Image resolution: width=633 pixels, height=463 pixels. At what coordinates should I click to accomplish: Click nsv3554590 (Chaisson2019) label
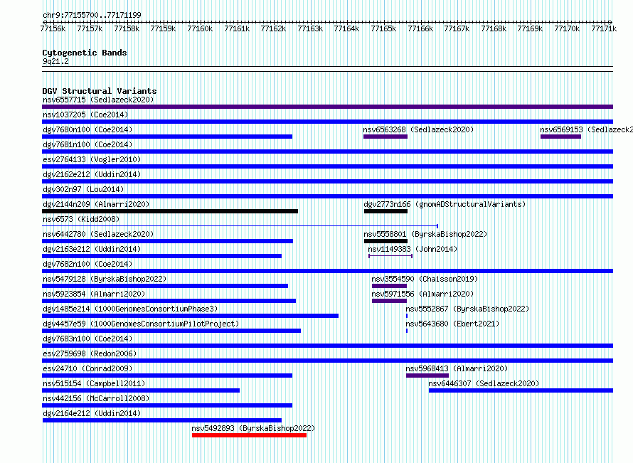click(x=425, y=279)
